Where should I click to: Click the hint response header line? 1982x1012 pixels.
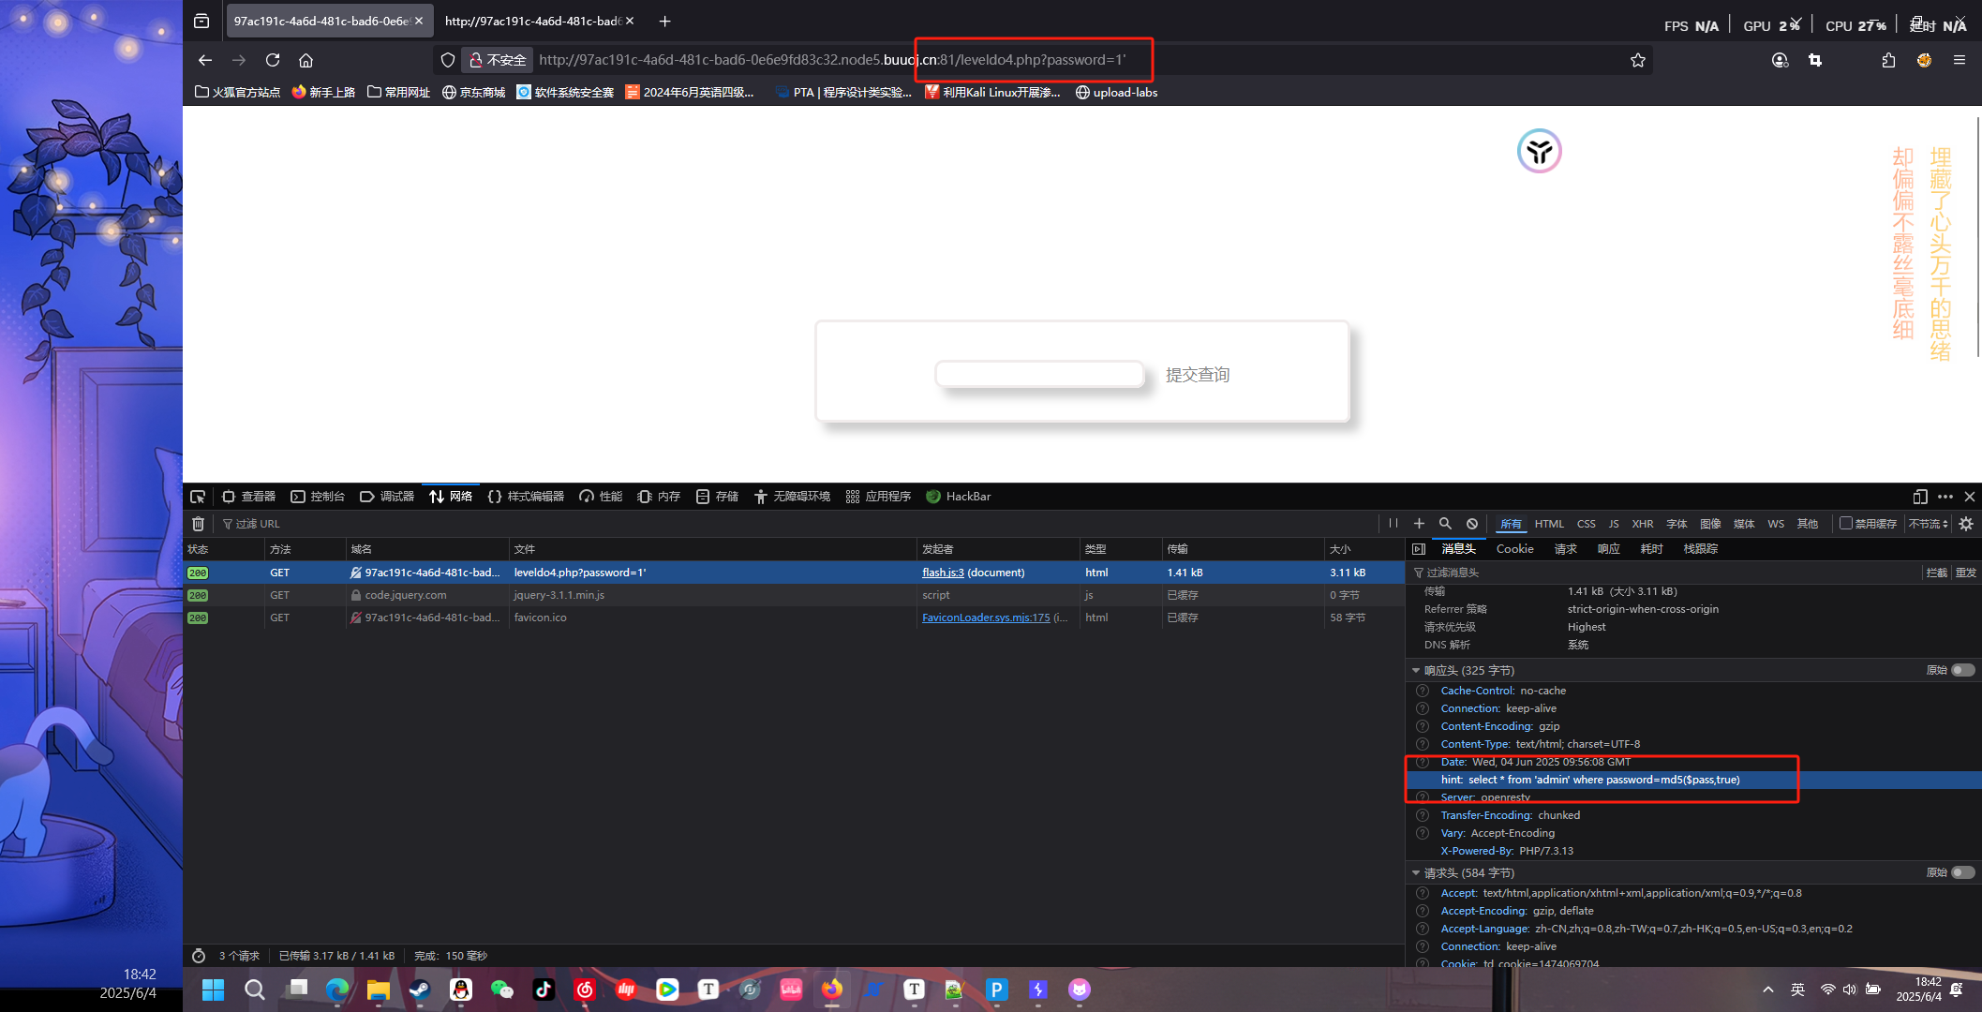tap(1693, 780)
